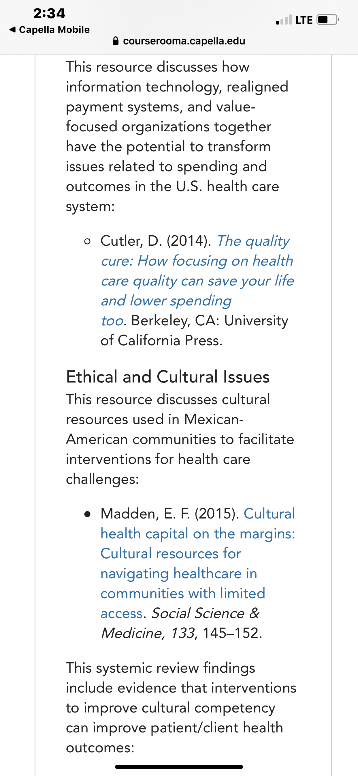Tap the courserooma.capella.edu address text
This screenshot has height=776, width=358.
click(x=184, y=41)
